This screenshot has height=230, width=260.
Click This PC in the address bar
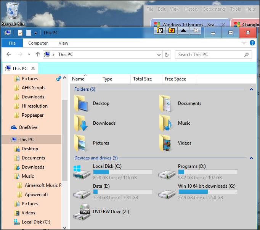tap(66, 55)
